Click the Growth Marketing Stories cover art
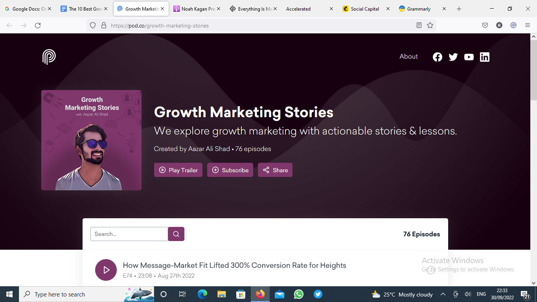The width and height of the screenshot is (537, 302). click(91, 140)
